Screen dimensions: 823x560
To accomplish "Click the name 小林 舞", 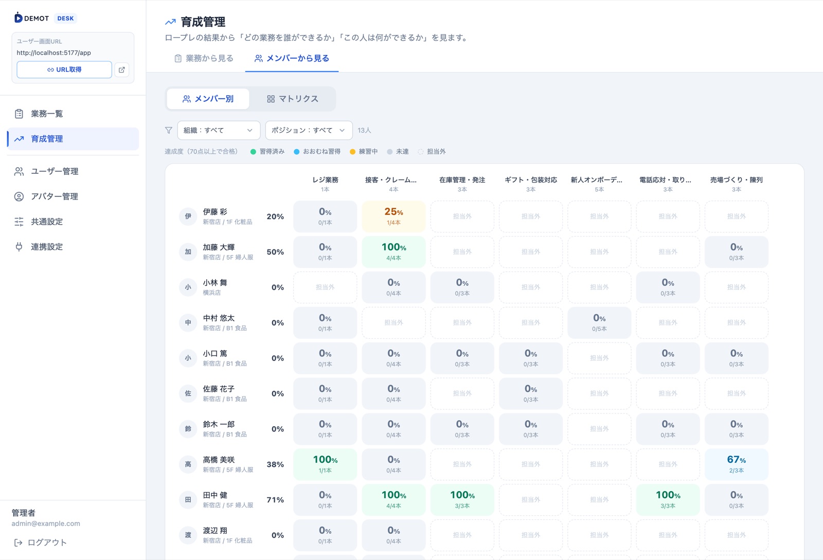I will click(215, 283).
